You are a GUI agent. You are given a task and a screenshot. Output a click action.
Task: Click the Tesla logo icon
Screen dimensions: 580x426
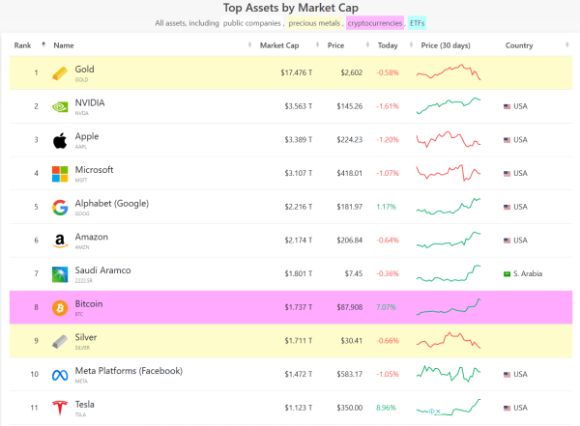pos(60,409)
